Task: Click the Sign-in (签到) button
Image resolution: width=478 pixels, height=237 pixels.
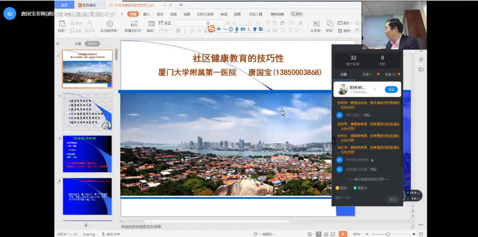Action: (341, 188)
